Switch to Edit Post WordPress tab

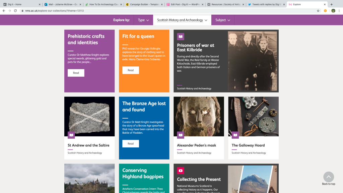(x=185, y=4)
